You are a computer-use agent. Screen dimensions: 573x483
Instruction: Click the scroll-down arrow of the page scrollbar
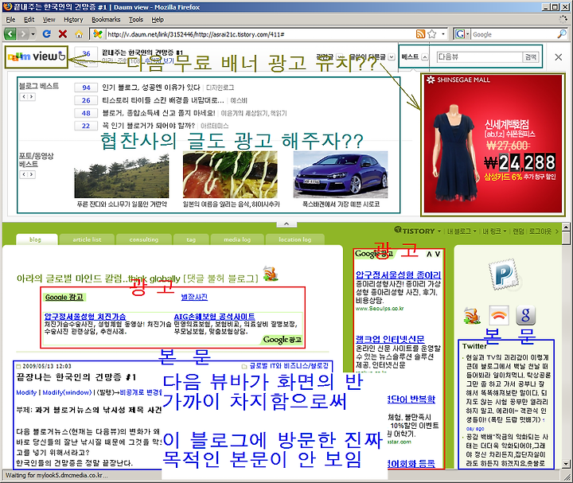coord(566,464)
